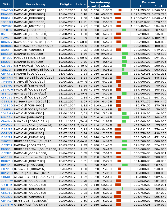
Task: Open warrant link CG07CK
Action: 7,141
